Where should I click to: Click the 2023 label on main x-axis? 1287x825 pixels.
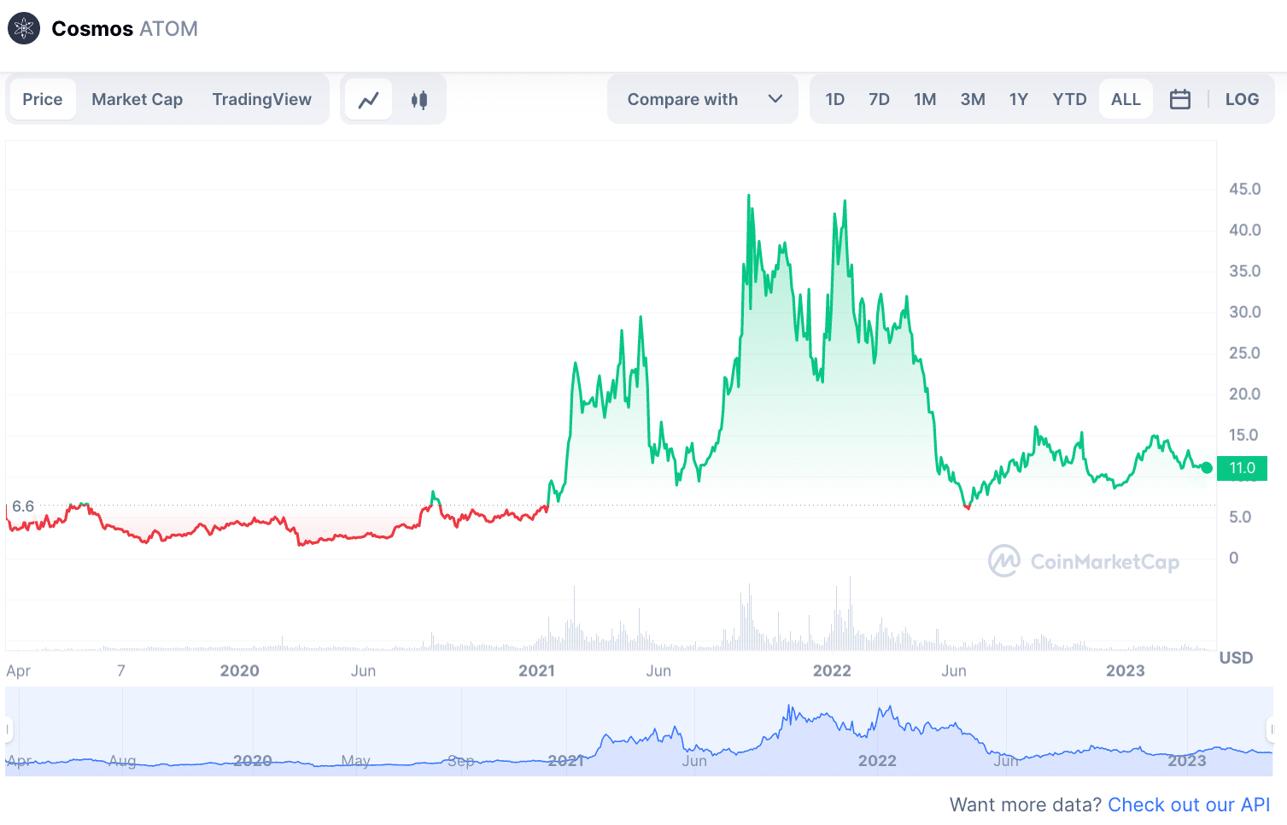[1126, 670]
